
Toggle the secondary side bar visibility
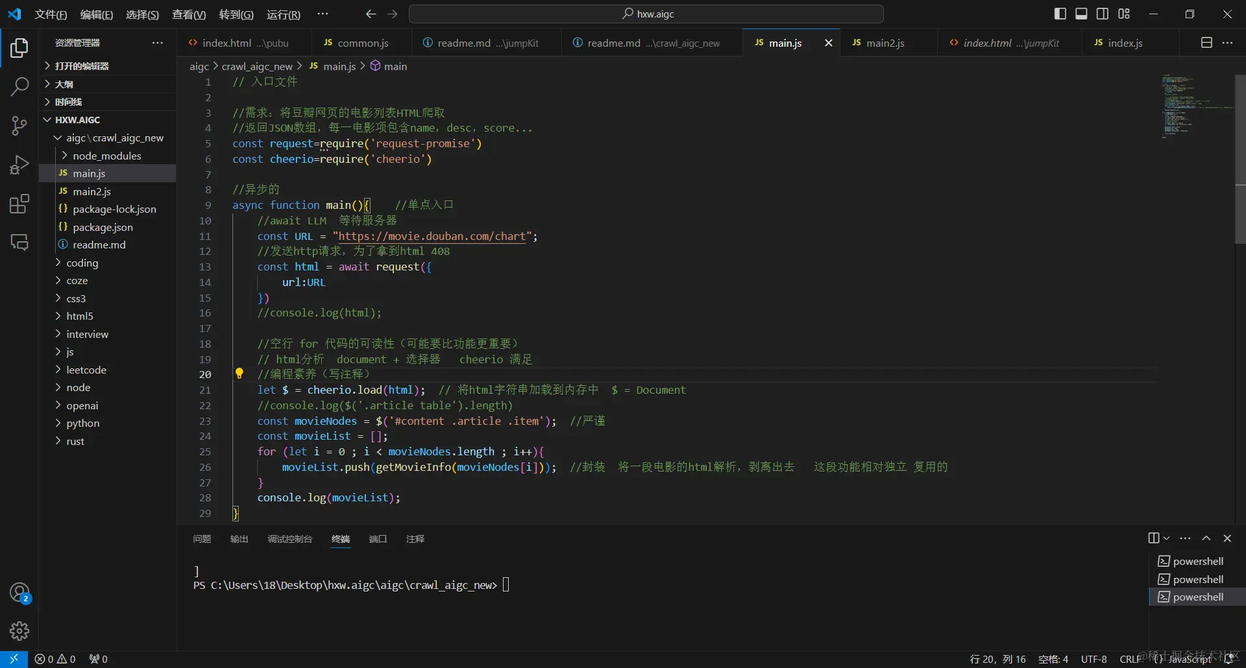click(1103, 14)
